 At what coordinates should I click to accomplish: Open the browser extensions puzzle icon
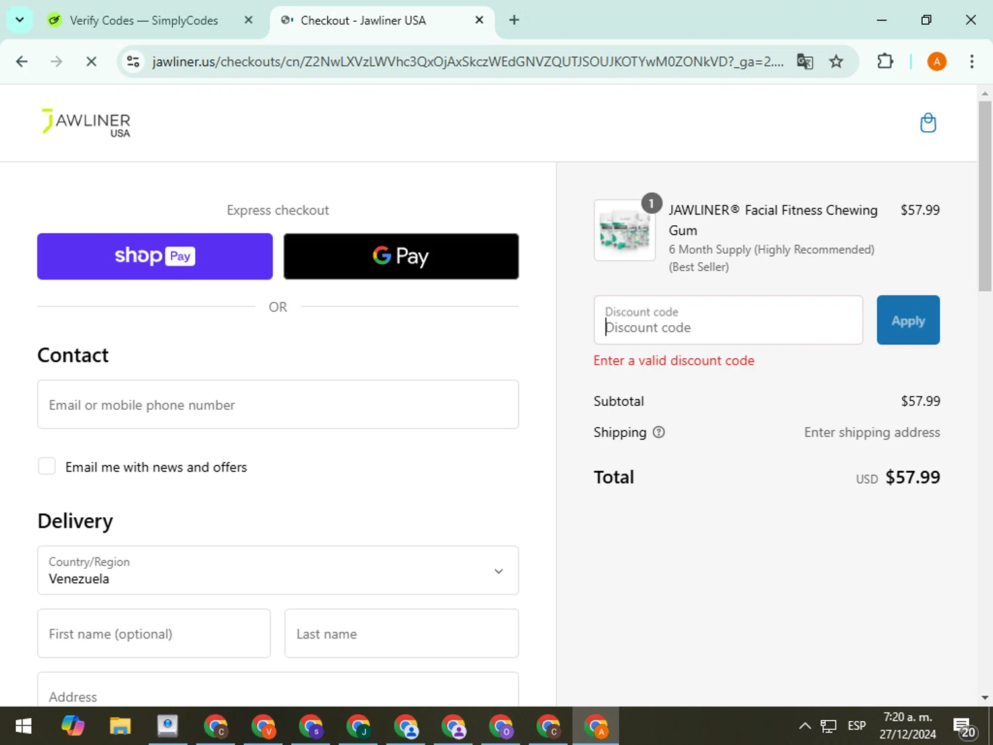tap(885, 62)
